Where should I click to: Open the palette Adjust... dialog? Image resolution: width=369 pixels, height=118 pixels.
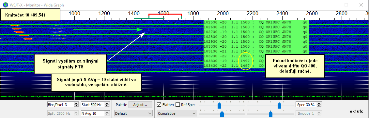(x=140, y=105)
